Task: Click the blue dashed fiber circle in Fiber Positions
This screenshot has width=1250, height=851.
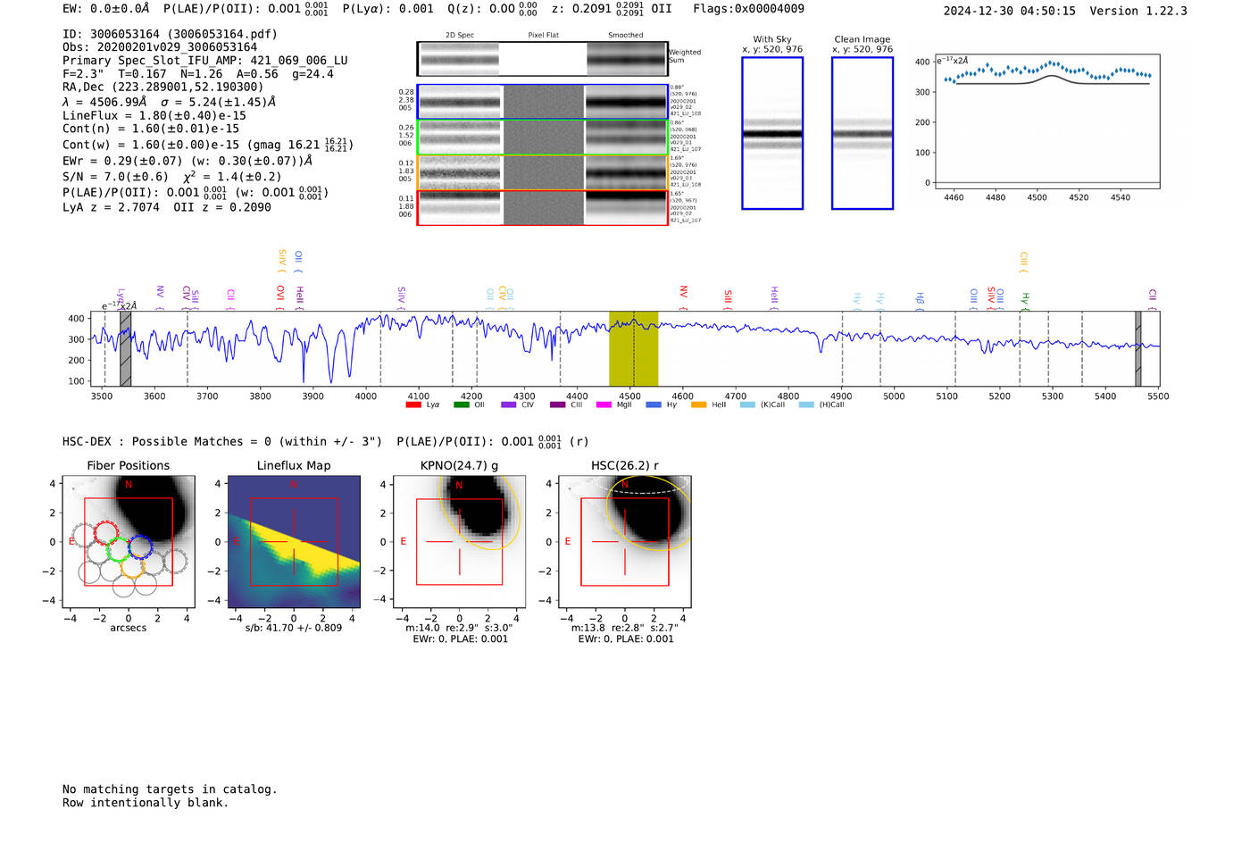Action: [x=140, y=546]
